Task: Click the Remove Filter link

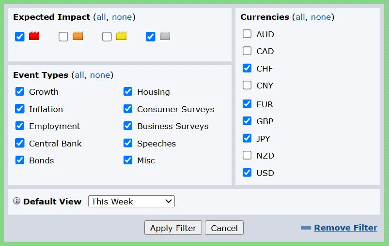Action: pos(345,228)
